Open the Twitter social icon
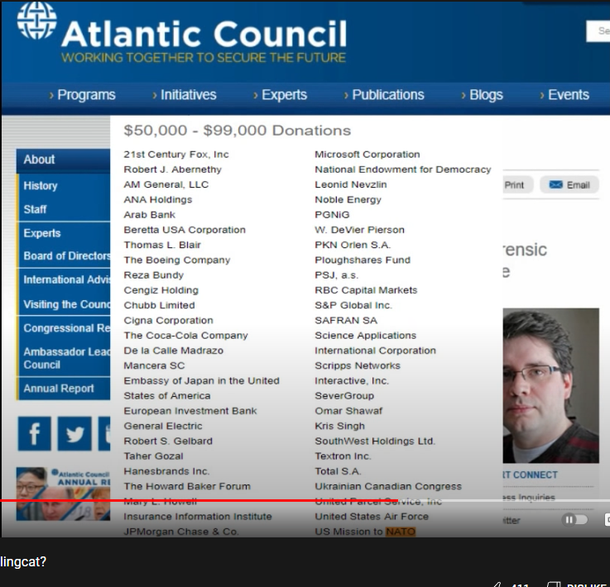Viewport: 610px width, 587px height. tap(74, 434)
